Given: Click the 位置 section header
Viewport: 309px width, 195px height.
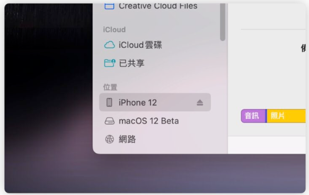Looking at the screenshot, I should (x=110, y=87).
